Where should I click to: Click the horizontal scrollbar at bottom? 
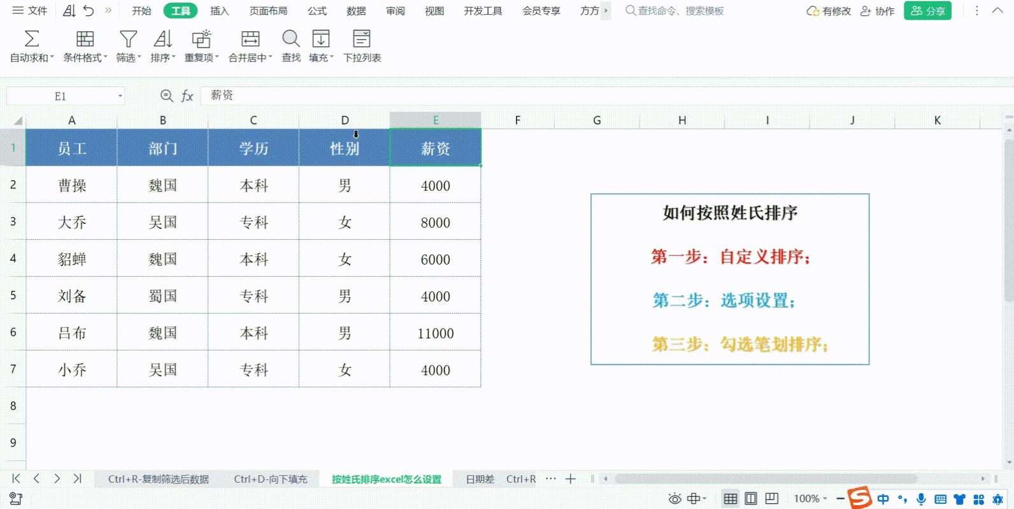(x=766, y=478)
